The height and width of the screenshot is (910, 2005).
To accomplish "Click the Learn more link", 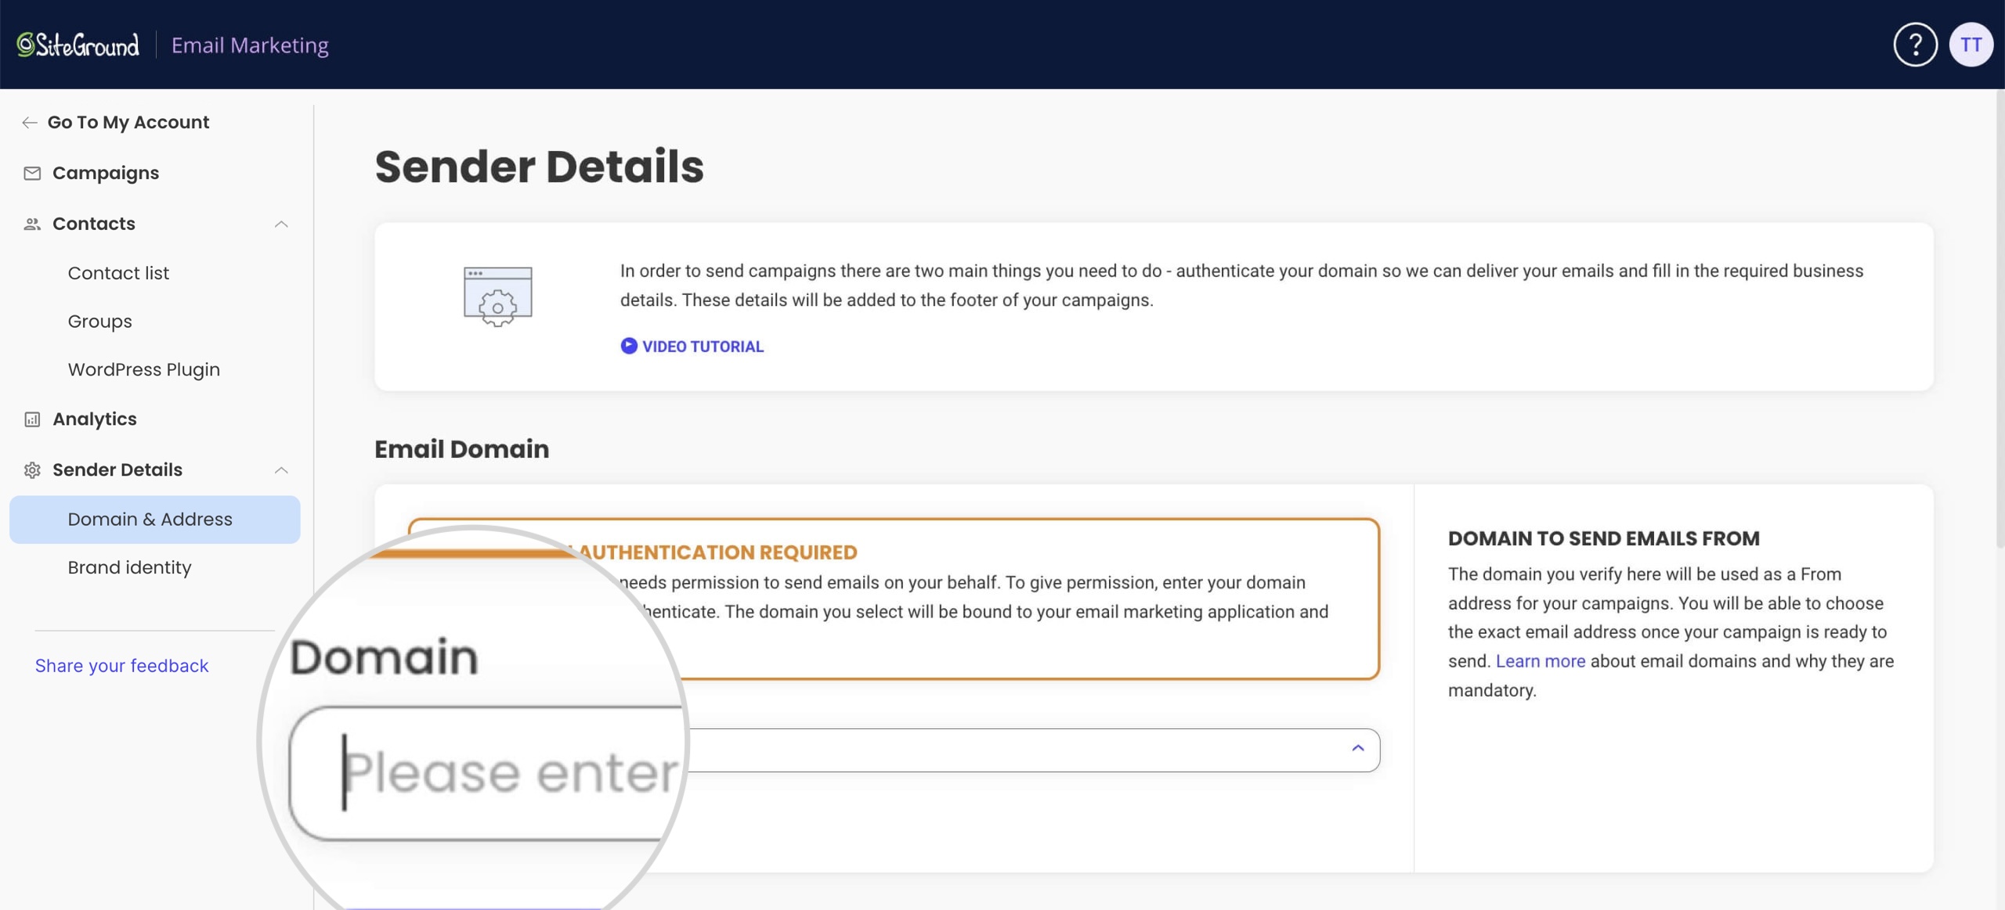I will point(1541,661).
